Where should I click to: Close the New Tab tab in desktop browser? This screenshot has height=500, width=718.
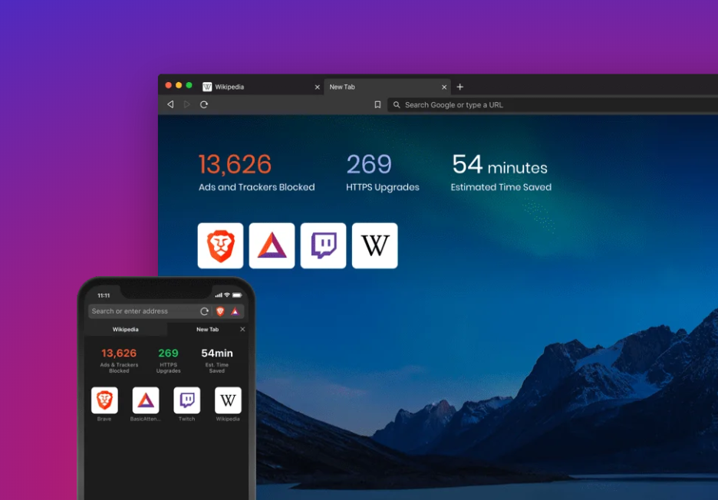coord(443,87)
